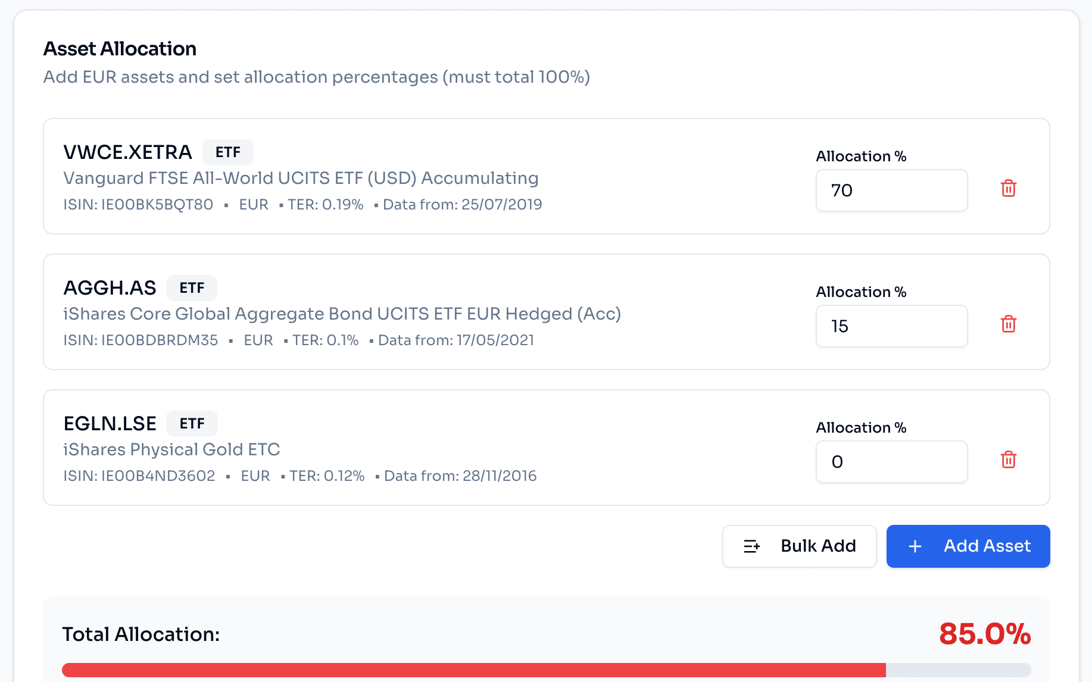This screenshot has height=682, width=1092.
Task: Open the Bulk Add dialog
Action: coord(799,546)
